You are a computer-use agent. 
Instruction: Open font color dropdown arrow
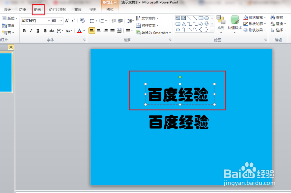click(84, 31)
